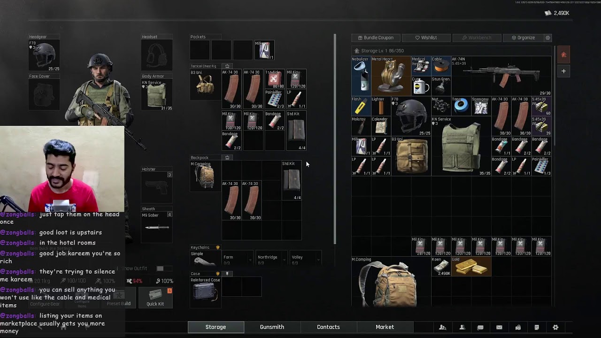Open the Preset Build button

[119, 297]
